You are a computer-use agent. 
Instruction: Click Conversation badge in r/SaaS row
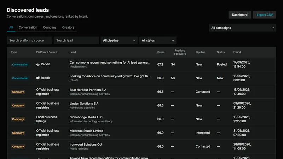20,78
